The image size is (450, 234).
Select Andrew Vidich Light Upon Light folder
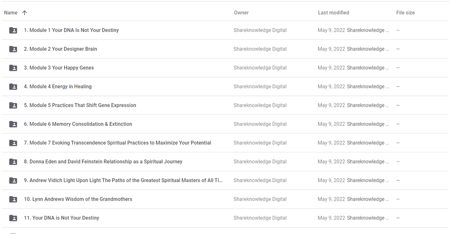(x=123, y=180)
